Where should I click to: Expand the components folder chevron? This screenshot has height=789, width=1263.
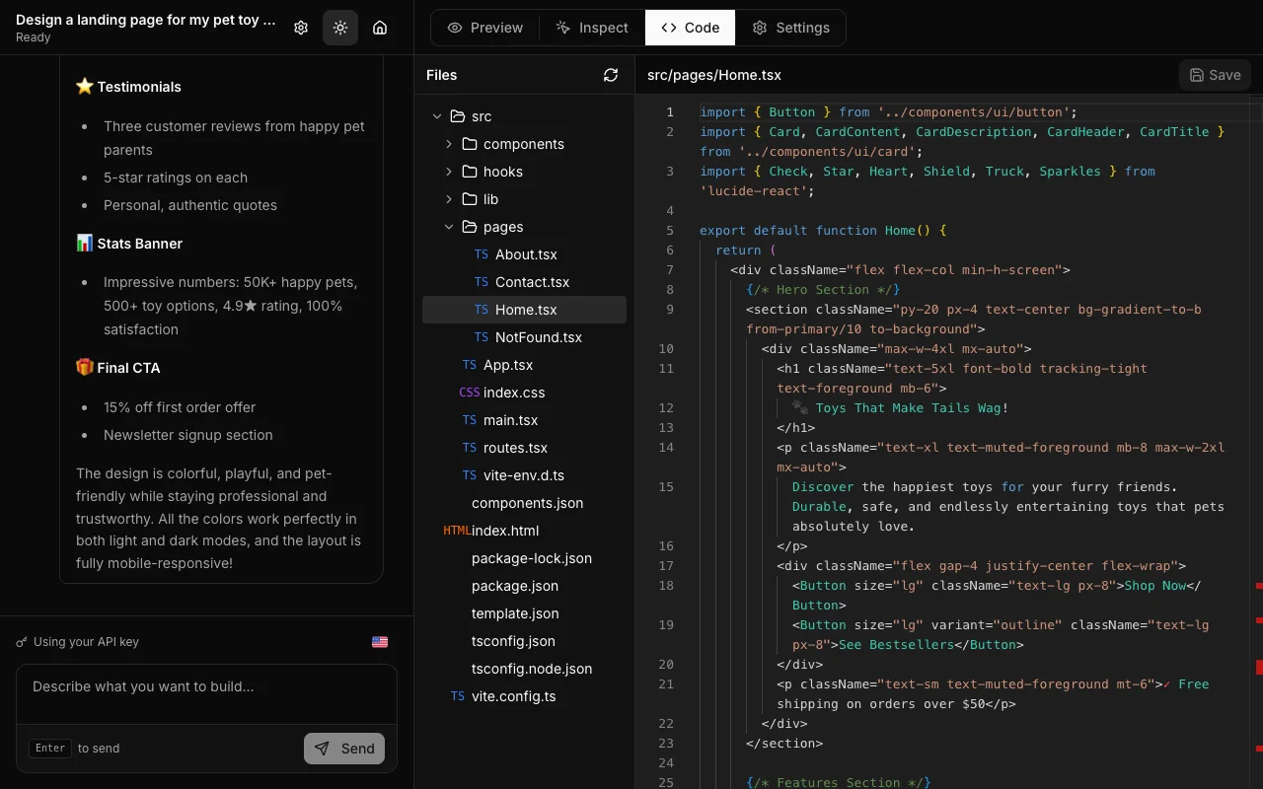449,144
